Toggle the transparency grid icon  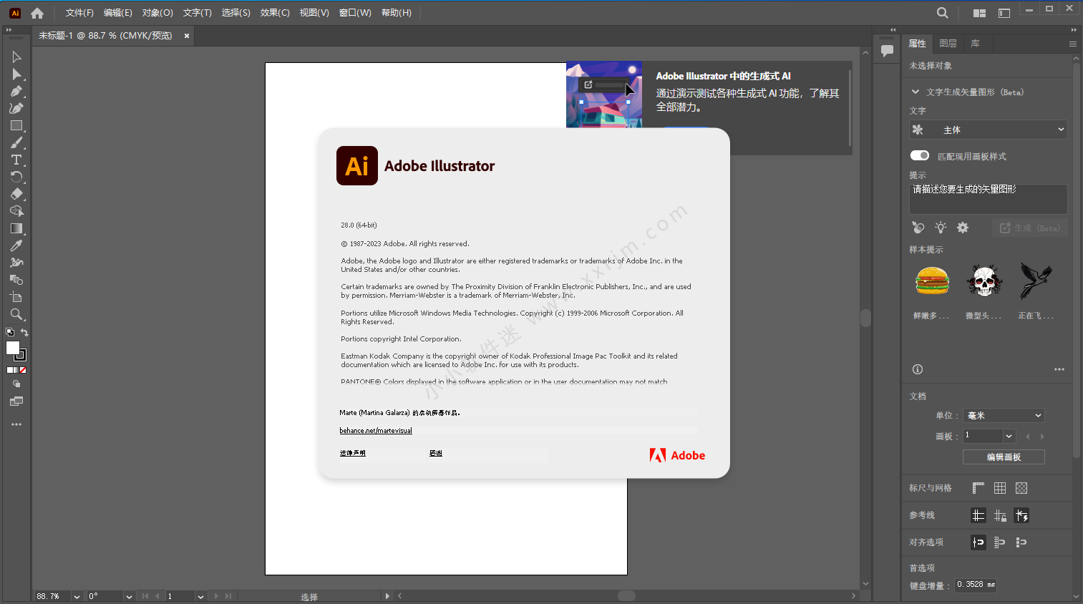1021,488
